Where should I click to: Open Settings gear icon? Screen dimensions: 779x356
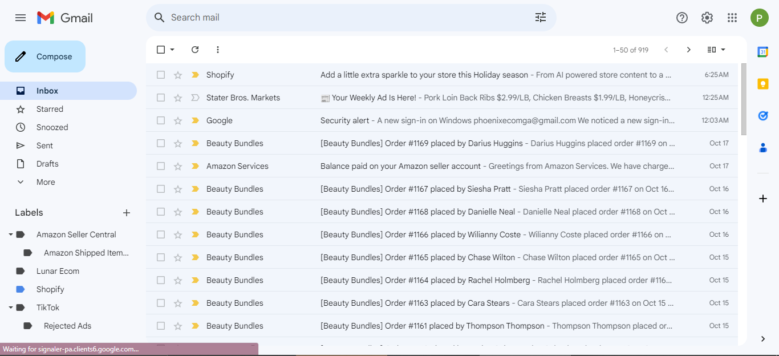coord(707,18)
